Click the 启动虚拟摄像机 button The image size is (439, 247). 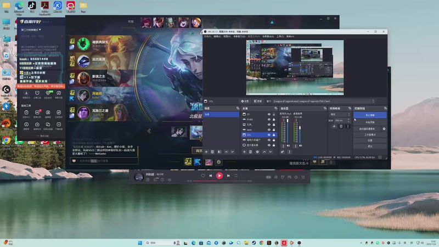pyautogui.click(x=367, y=129)
